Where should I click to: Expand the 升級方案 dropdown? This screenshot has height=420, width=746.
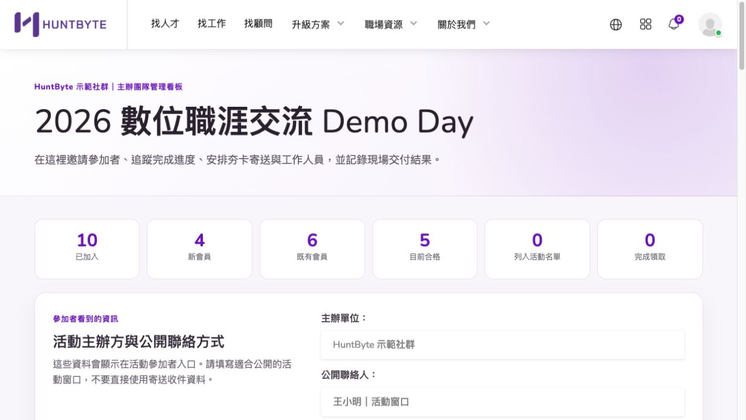tap(318, 24)
